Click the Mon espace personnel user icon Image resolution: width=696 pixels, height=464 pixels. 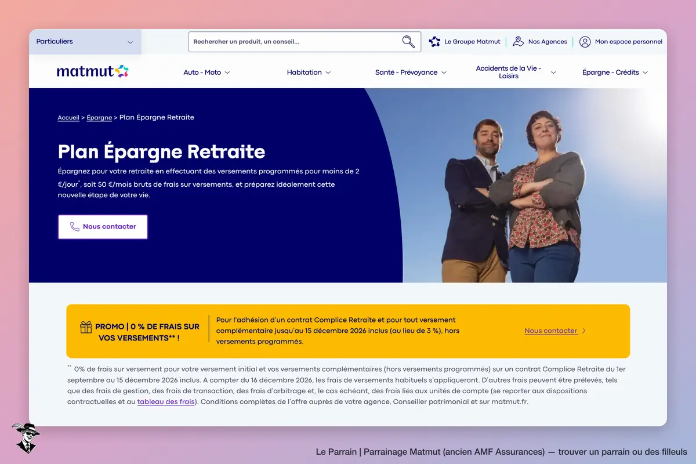coord(585,42)
